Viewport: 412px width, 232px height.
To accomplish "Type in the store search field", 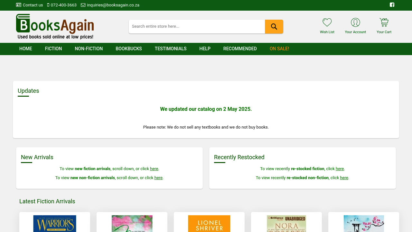I will pyautogui.click(x=197, y=26).
